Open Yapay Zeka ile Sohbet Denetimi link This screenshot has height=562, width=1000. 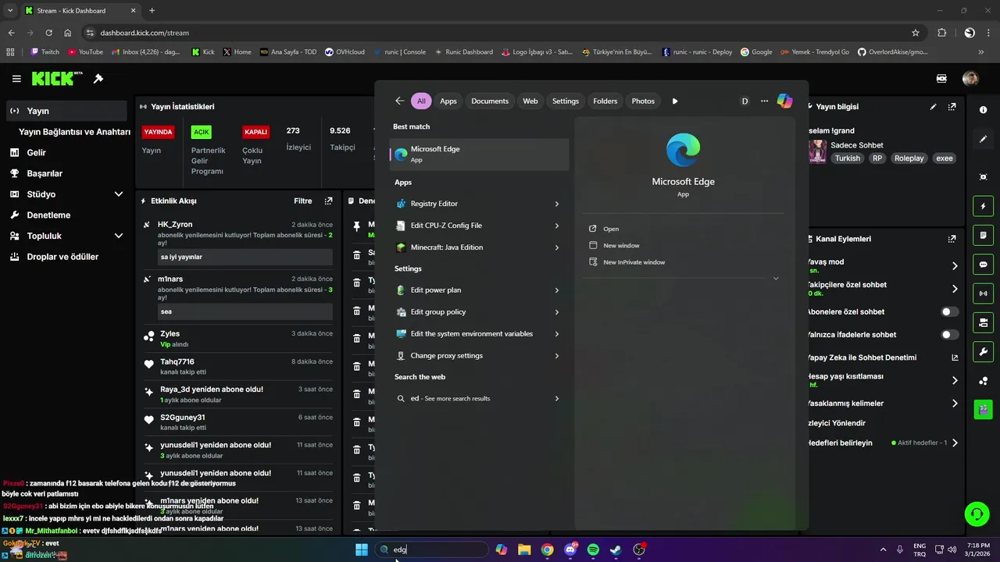tap(884, 357)
